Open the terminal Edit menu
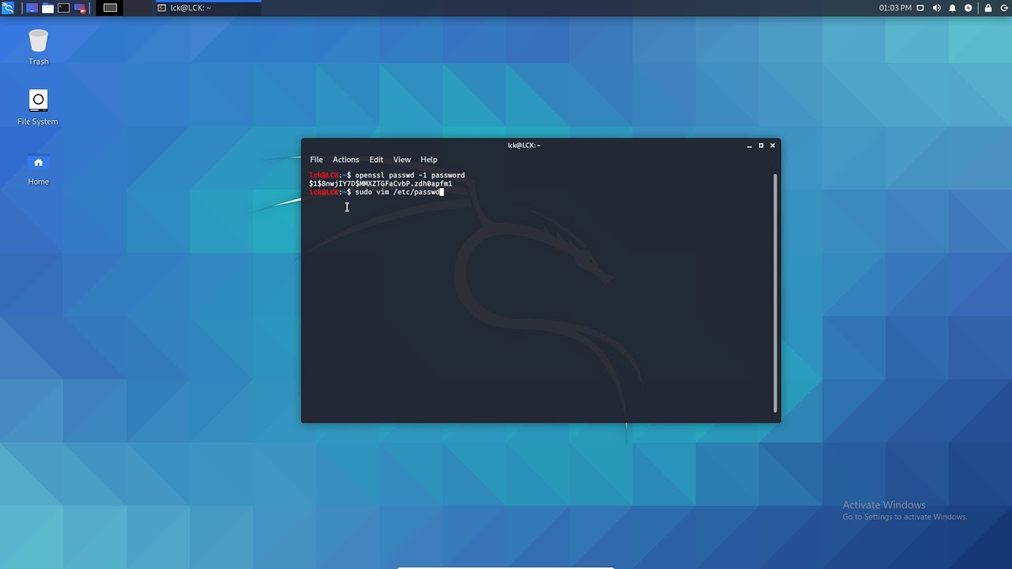 376,160
